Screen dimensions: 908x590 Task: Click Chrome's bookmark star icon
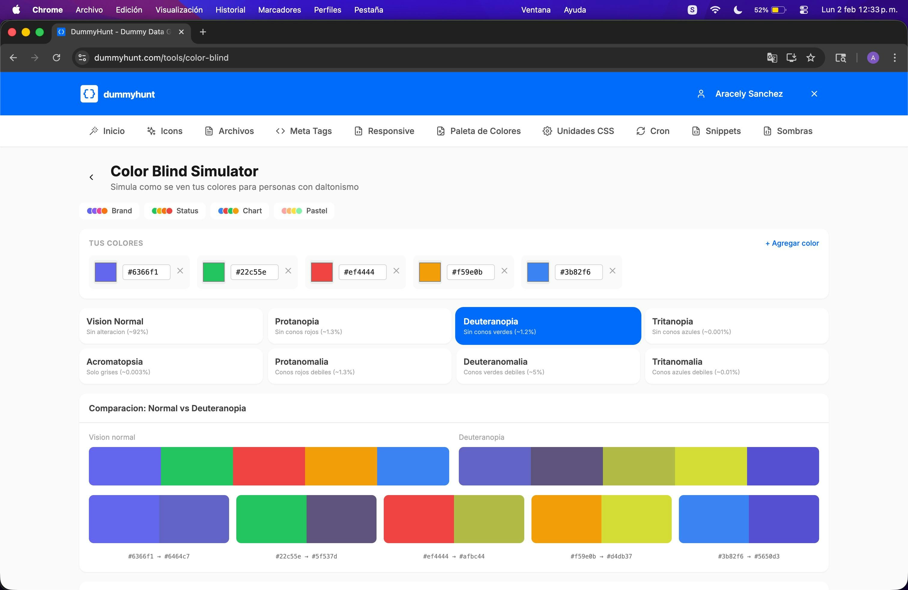pyautogui.click(x=810, y=58)
